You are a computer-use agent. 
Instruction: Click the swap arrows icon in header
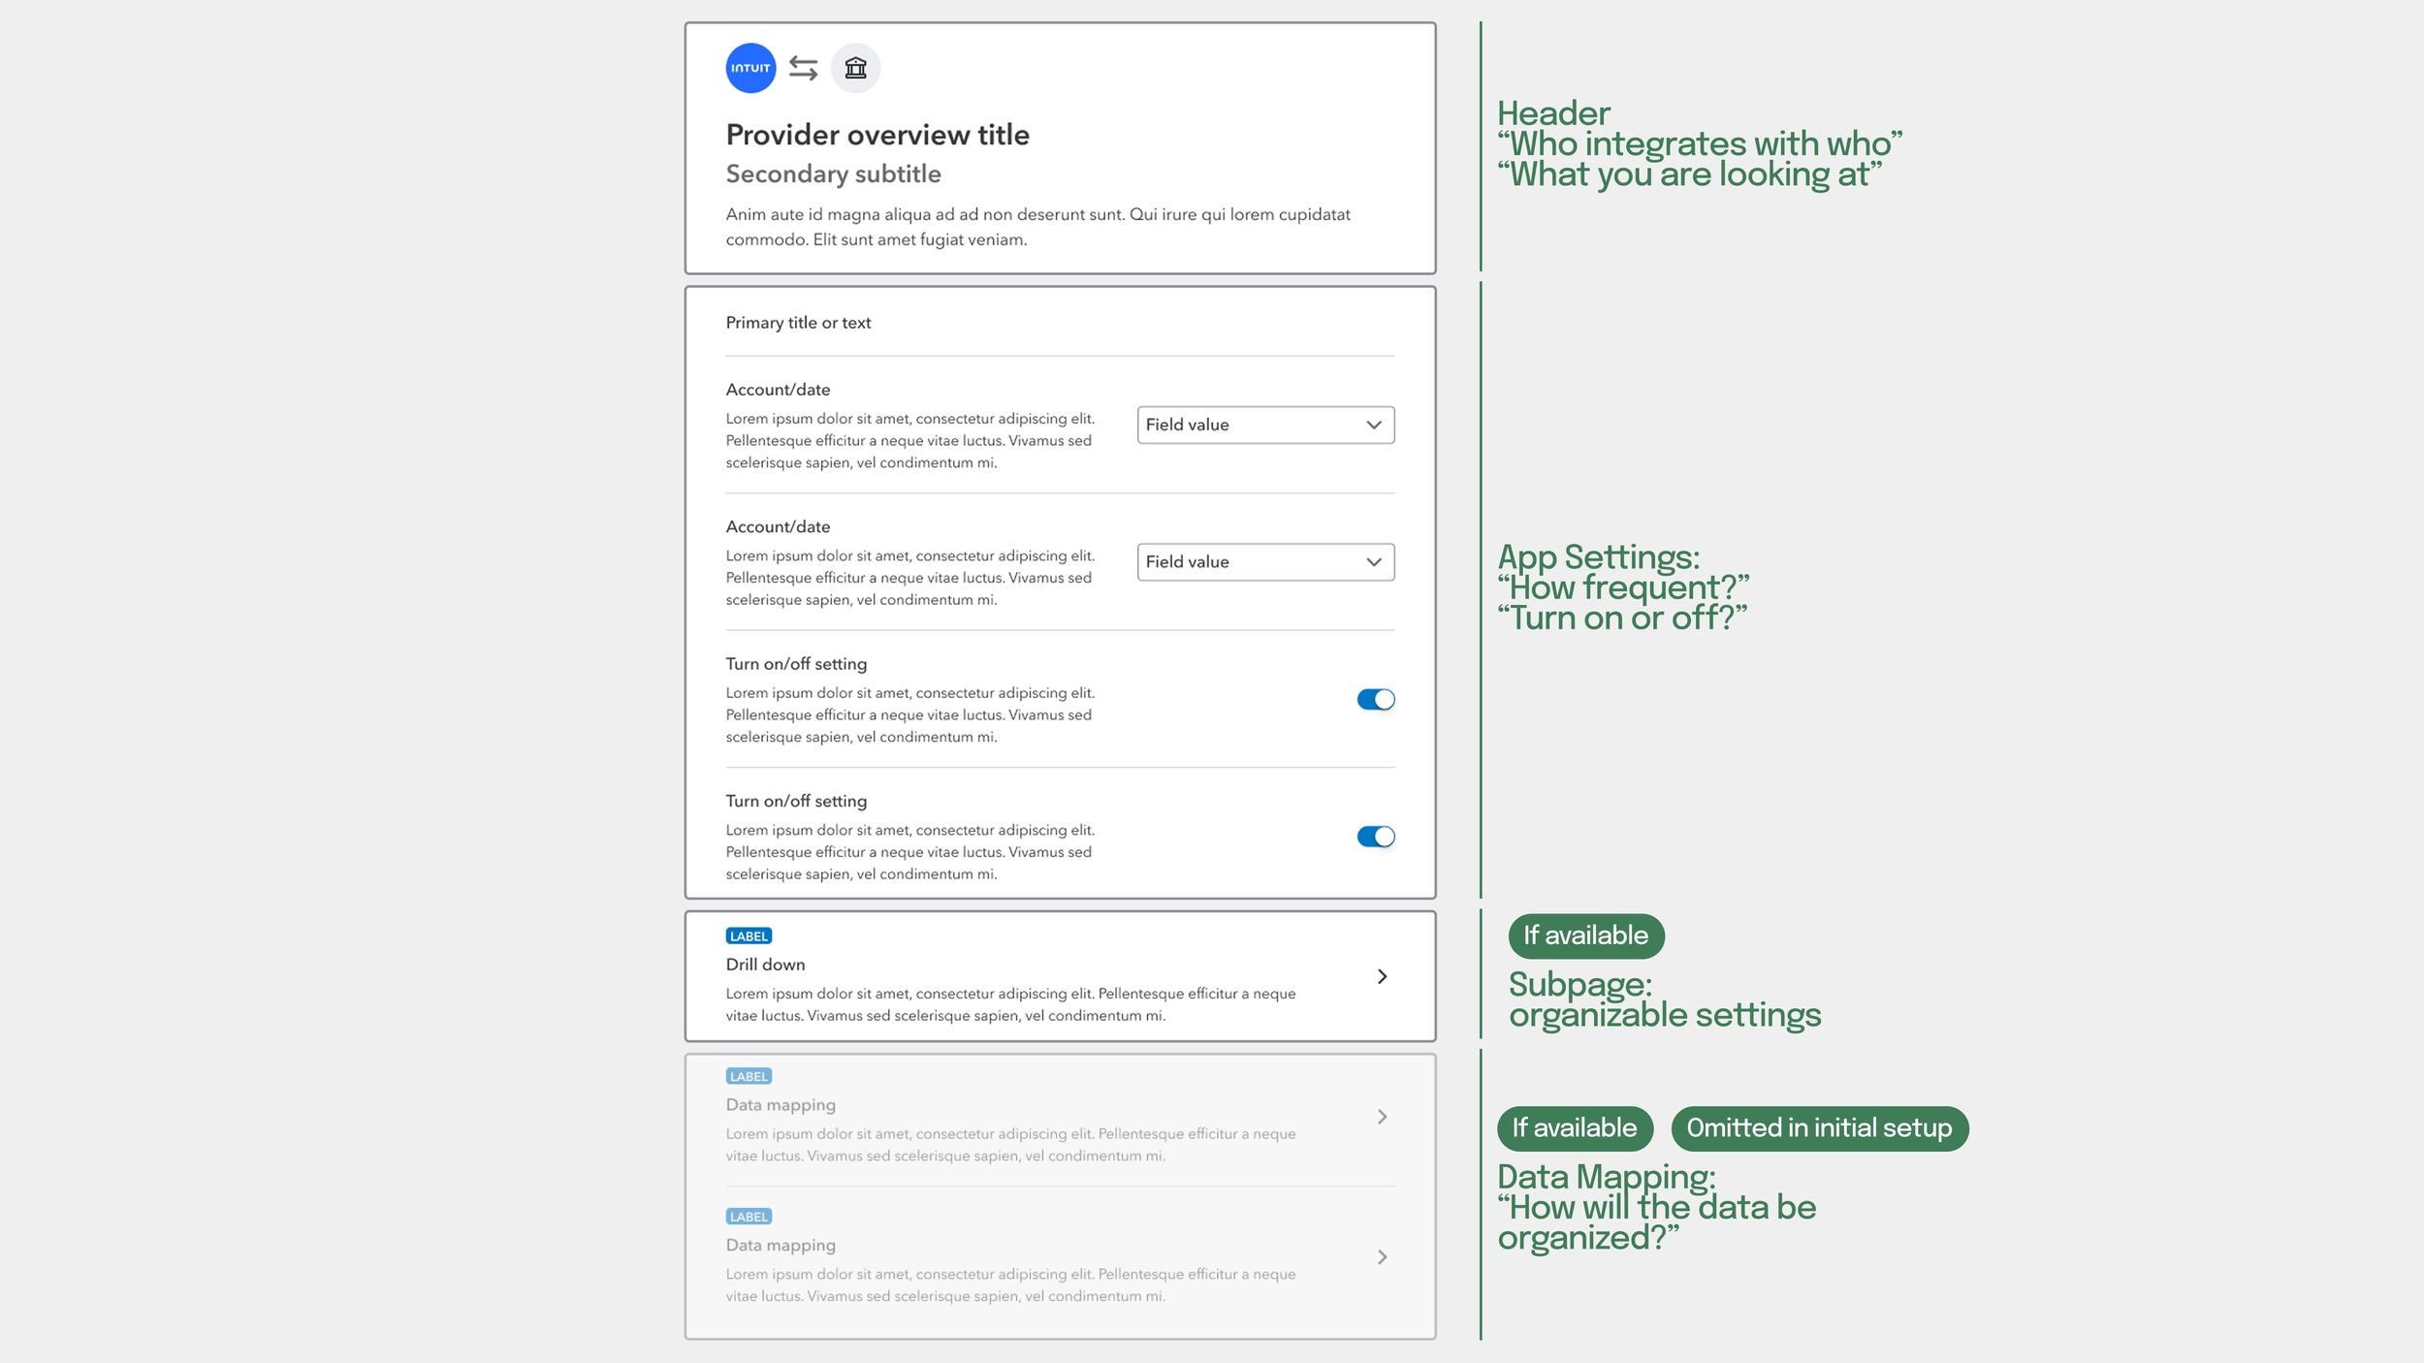pos(803,68)
